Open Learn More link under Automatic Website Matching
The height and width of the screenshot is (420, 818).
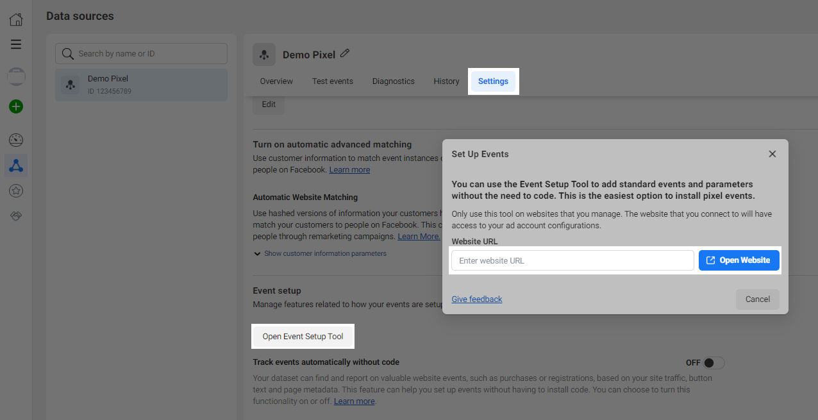419,237
